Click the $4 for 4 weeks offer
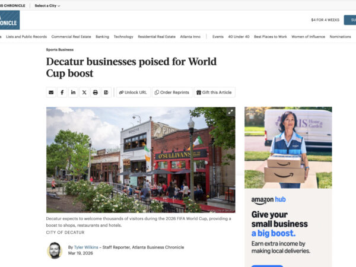 tap(325, 20)
